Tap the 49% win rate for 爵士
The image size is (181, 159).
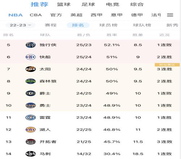(112, 93)
